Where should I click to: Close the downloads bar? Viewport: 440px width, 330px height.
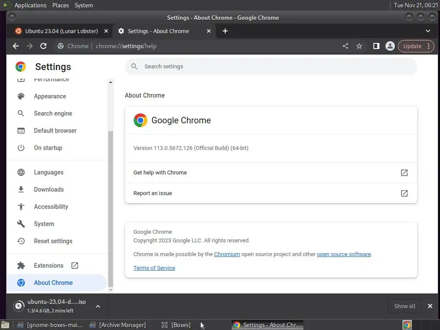pyautogui.click(x=430, y=306)
